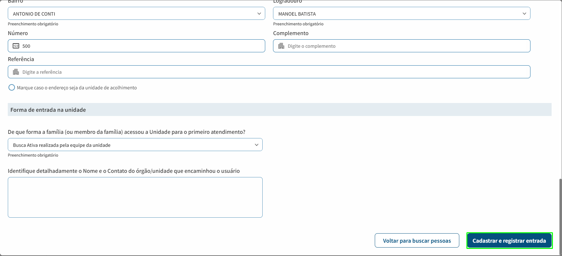Click the Referência field label
This screenshot has width=562, height=256.
pos(21,59)
